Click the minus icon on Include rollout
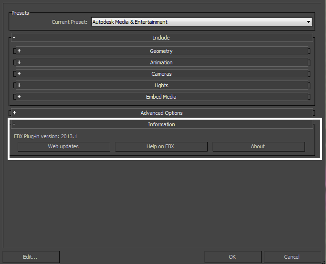326x264 pixels. point(14,38)
